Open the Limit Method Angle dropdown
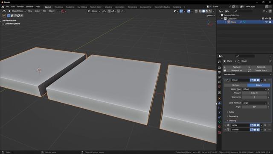273x154 pixels. coord(255,103)
